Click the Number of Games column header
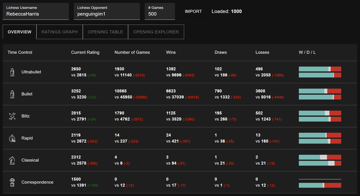This screenshot has width=360, height=196. [x=132, y=52]
